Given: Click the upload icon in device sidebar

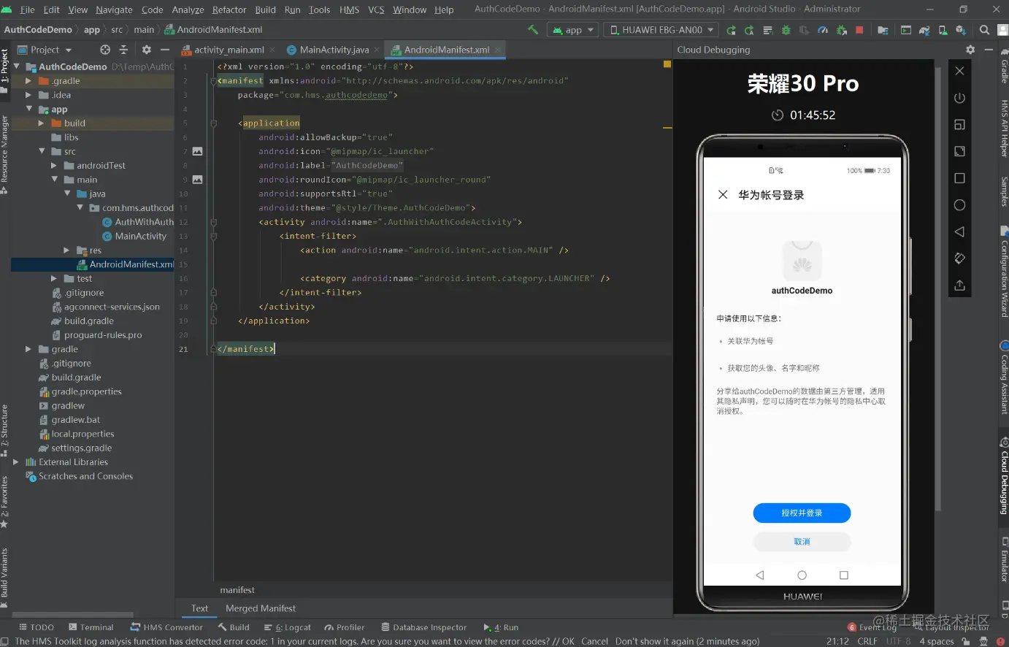Looking at the screenshot, I should pyautogui.click(x=960, y=285).
